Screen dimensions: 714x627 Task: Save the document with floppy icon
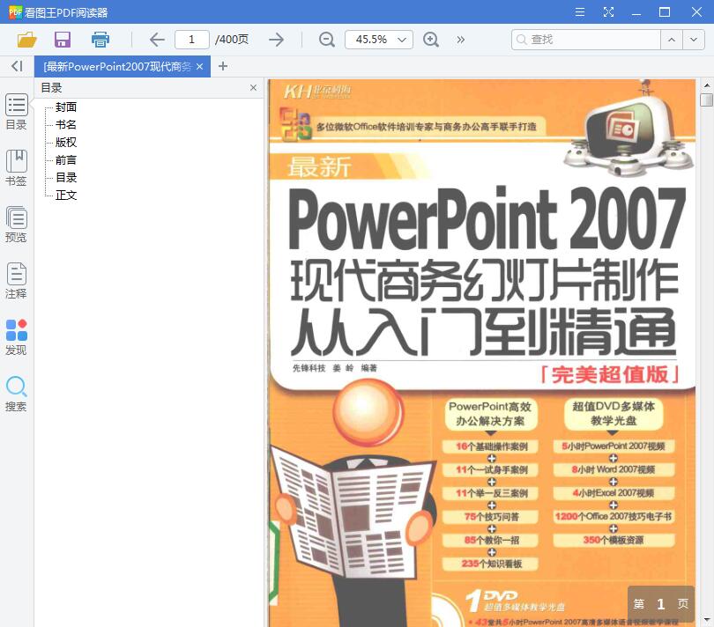(63, 40)
